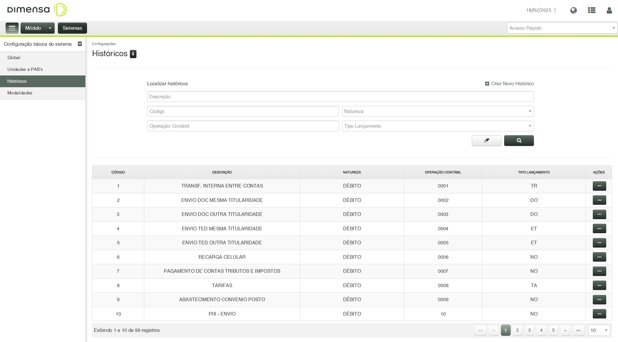618x342 pixels.
Task: Open the Acesso Rápido dropdown
Action: tap(562, 28)
